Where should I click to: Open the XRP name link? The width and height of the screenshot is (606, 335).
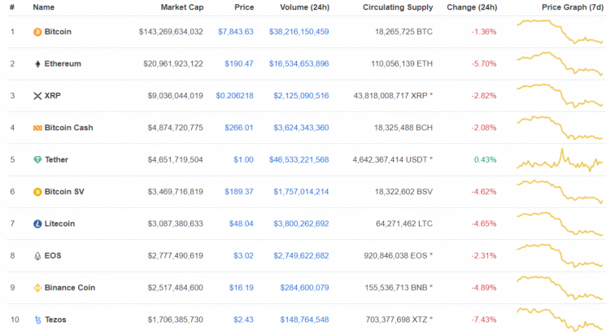[53, 96]
